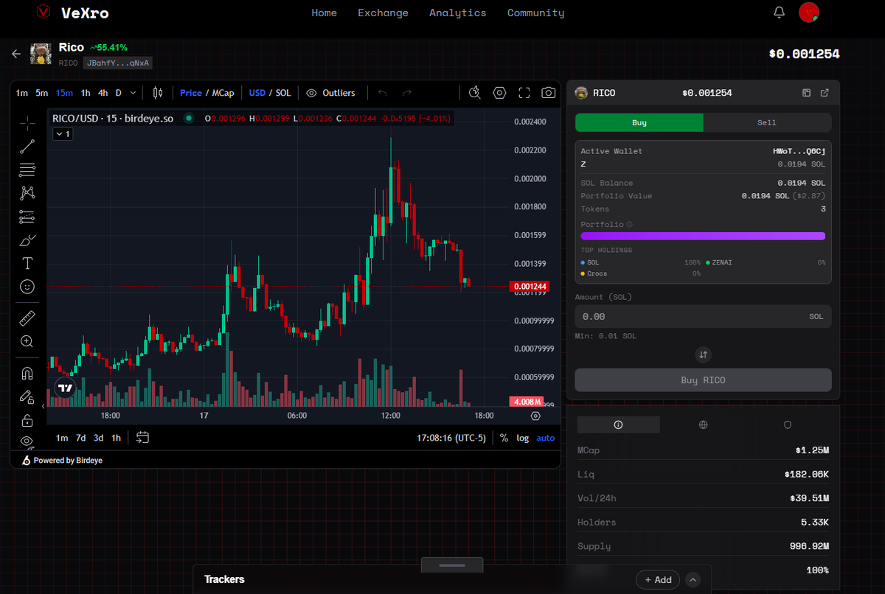This screenshot has width=885, height=594.
Task: Expand the time interval dropdown arrow
Action: [133, 93]
